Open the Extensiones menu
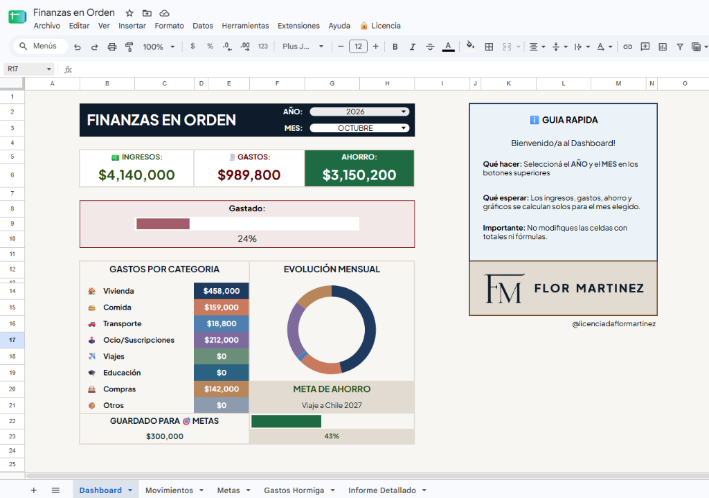 (x=298, y=26)
